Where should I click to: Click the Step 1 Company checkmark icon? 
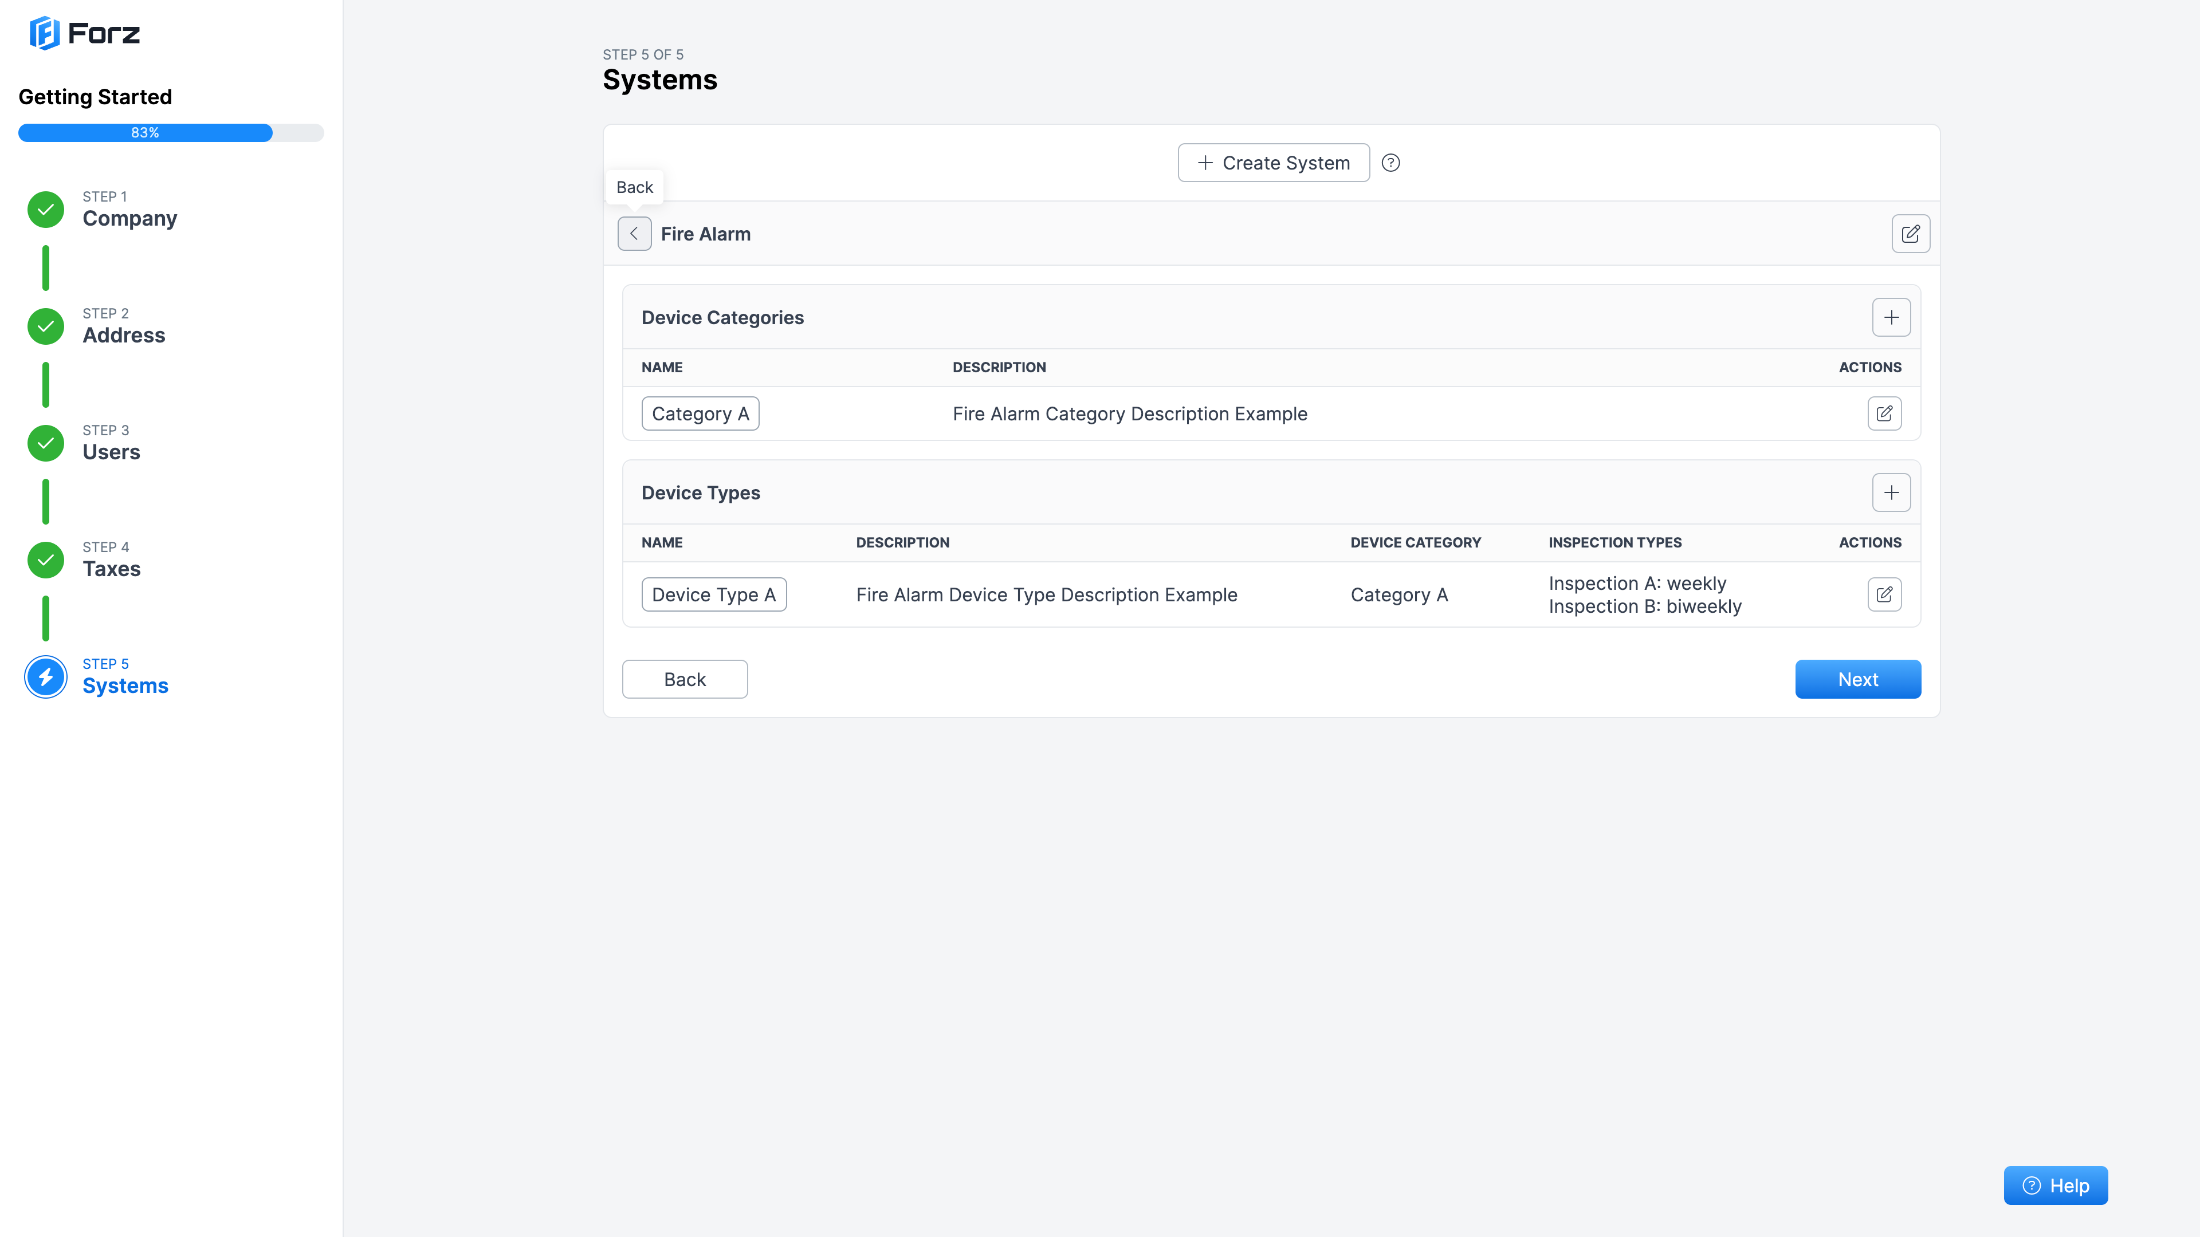click(46, 209)
